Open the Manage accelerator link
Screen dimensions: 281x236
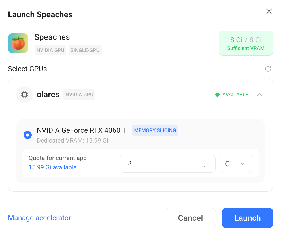tap(39, 218)
